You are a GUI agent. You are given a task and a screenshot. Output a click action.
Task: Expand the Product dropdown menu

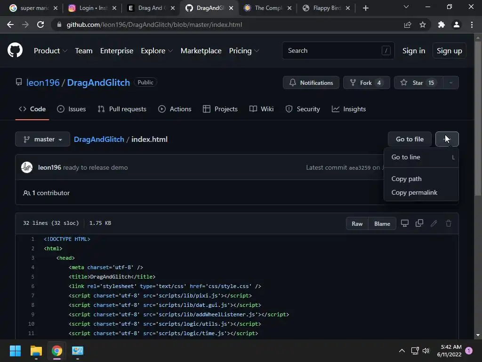(50, 51)
